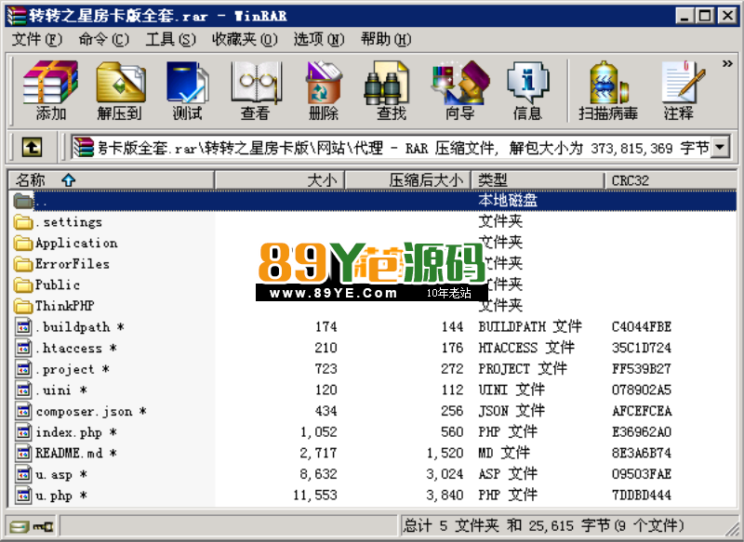This screenshot has height=542, width=744.
Task: Click the README.md file icon
Action: [x=23, y=453]
